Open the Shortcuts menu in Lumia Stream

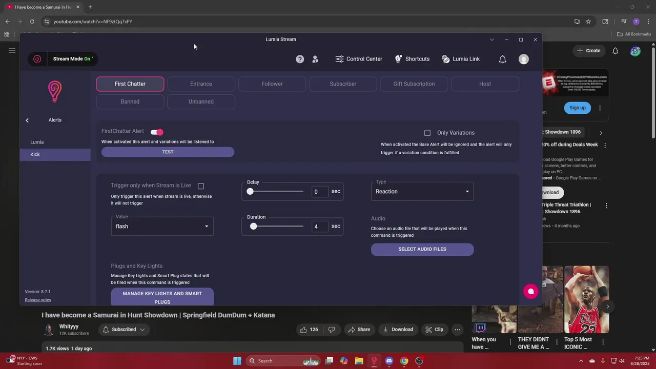[412, 59]
